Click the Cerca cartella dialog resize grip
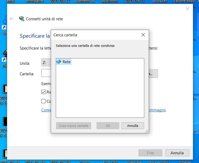The height and width of the screenshot is (163, 199). point(147,131)
